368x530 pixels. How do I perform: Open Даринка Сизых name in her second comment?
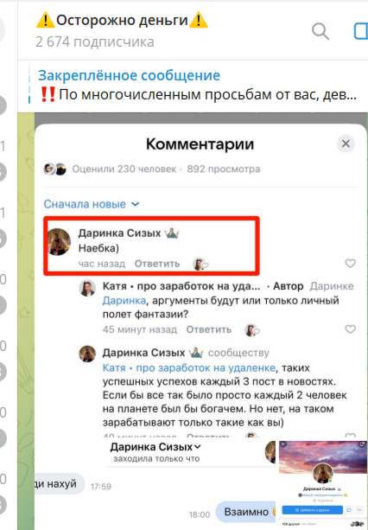pyautogui.click(x=143, y=353)
